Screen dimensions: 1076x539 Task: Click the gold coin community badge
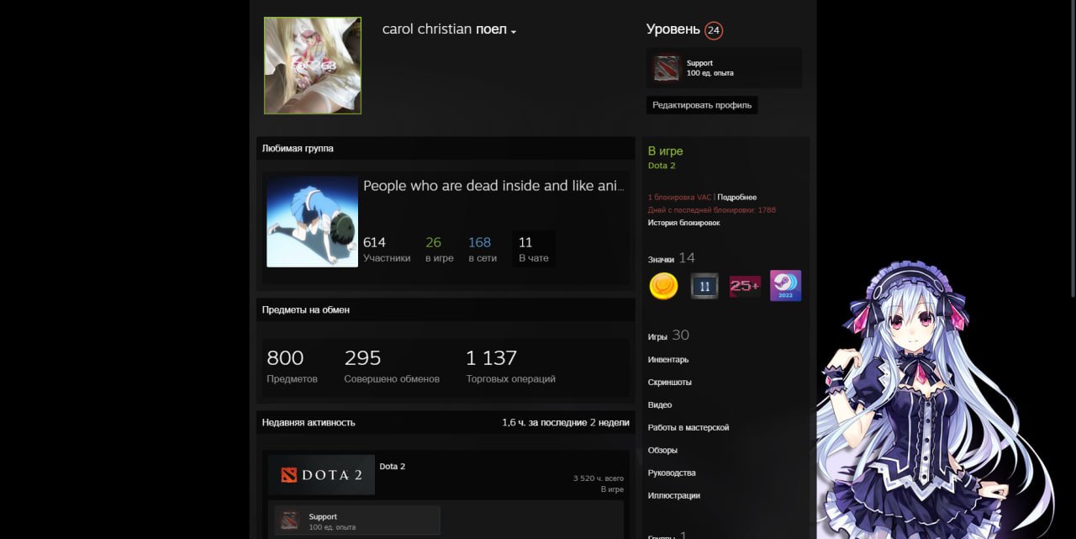tap(663, 286)
